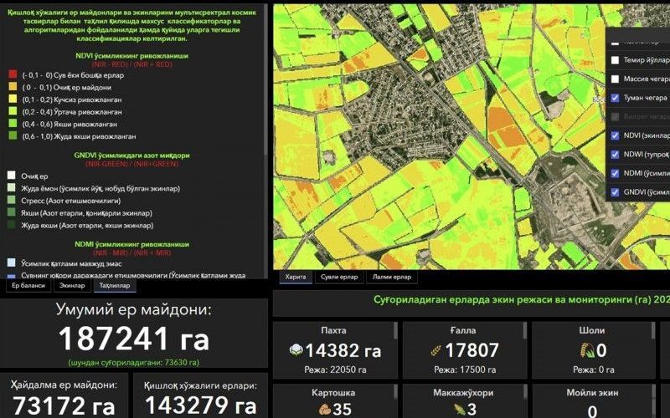670x418 pixels.
Task: Click the Шоли card scrollbar
Action: [653, 331]
